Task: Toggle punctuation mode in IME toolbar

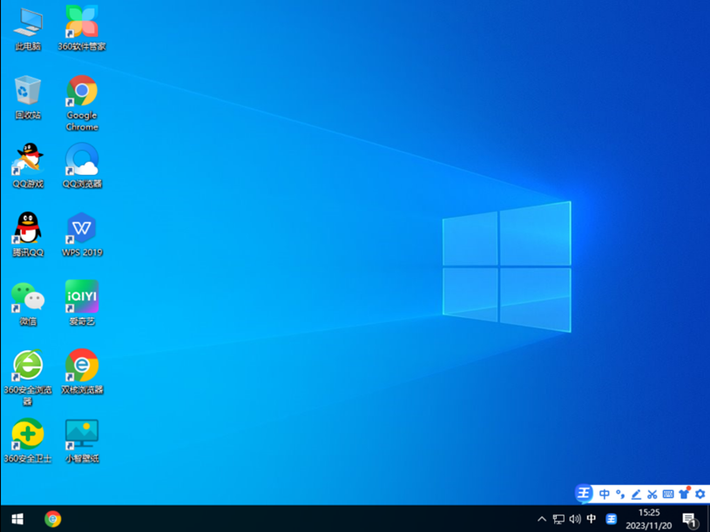Action: [x=619, y=494]
